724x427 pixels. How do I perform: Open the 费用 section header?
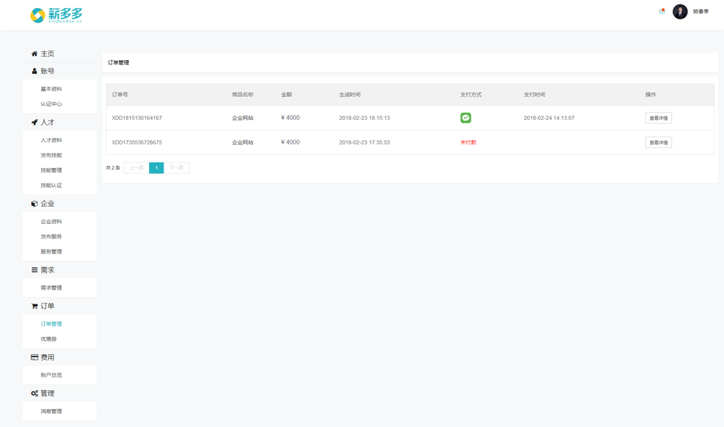point(48,357)
